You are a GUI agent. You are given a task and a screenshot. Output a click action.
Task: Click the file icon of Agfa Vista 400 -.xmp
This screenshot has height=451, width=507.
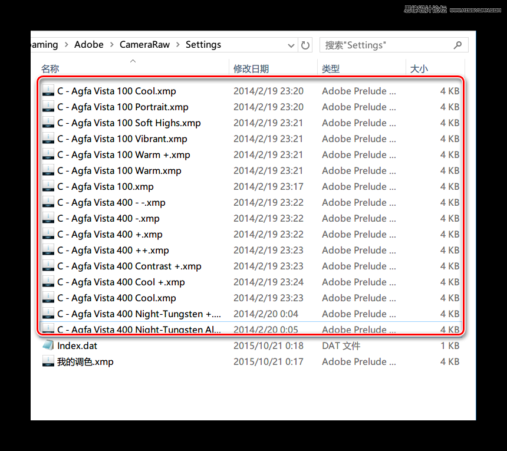(48, 218)
